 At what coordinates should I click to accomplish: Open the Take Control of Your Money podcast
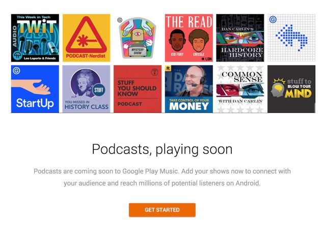[188, 89]
